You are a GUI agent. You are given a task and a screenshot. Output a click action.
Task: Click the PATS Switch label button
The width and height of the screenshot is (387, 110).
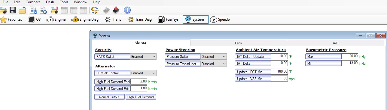(x=112, y=56)
